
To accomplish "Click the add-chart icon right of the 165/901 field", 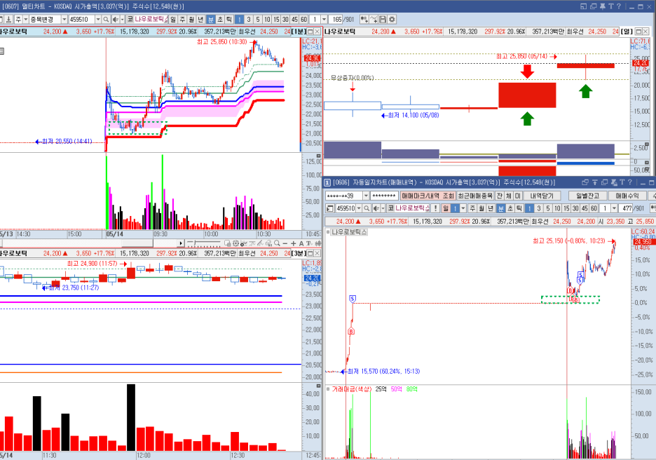I will 364,19.
